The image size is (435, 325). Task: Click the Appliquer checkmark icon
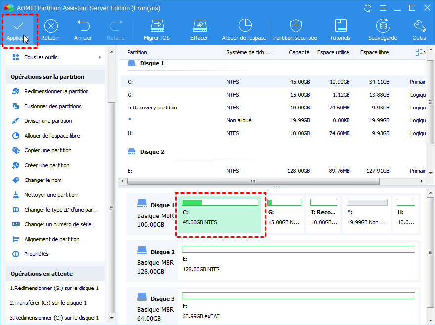tap(18, 26)
